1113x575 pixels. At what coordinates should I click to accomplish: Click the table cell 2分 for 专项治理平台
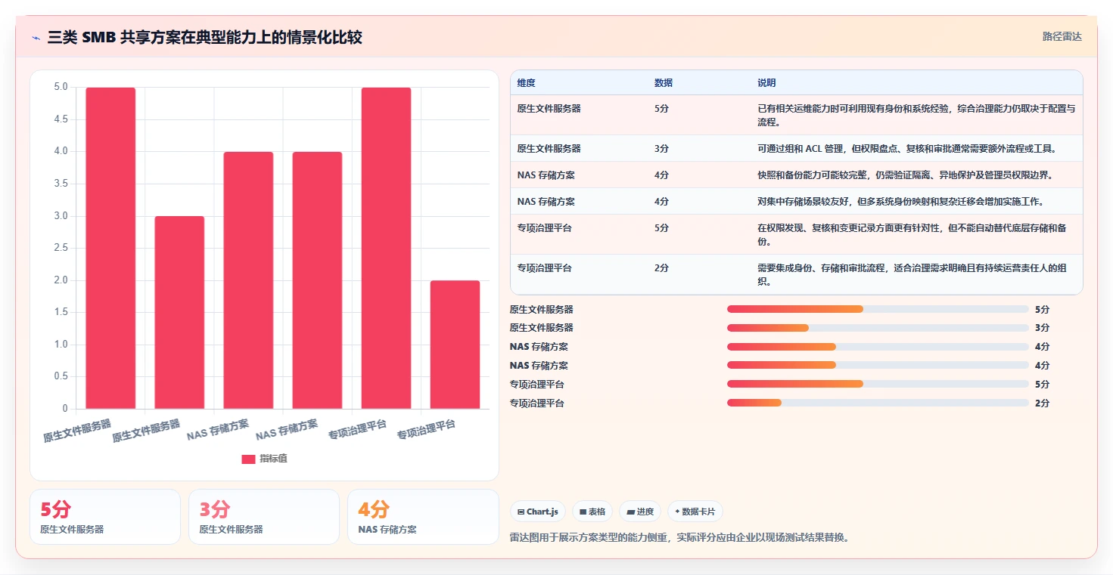(x=661, y=268)
